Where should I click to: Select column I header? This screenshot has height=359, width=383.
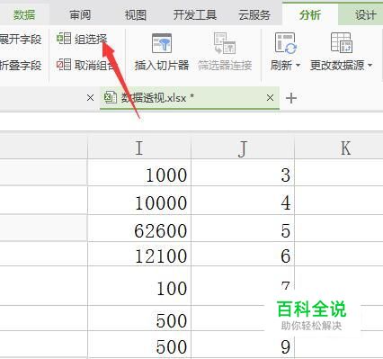tap(139, 148)
